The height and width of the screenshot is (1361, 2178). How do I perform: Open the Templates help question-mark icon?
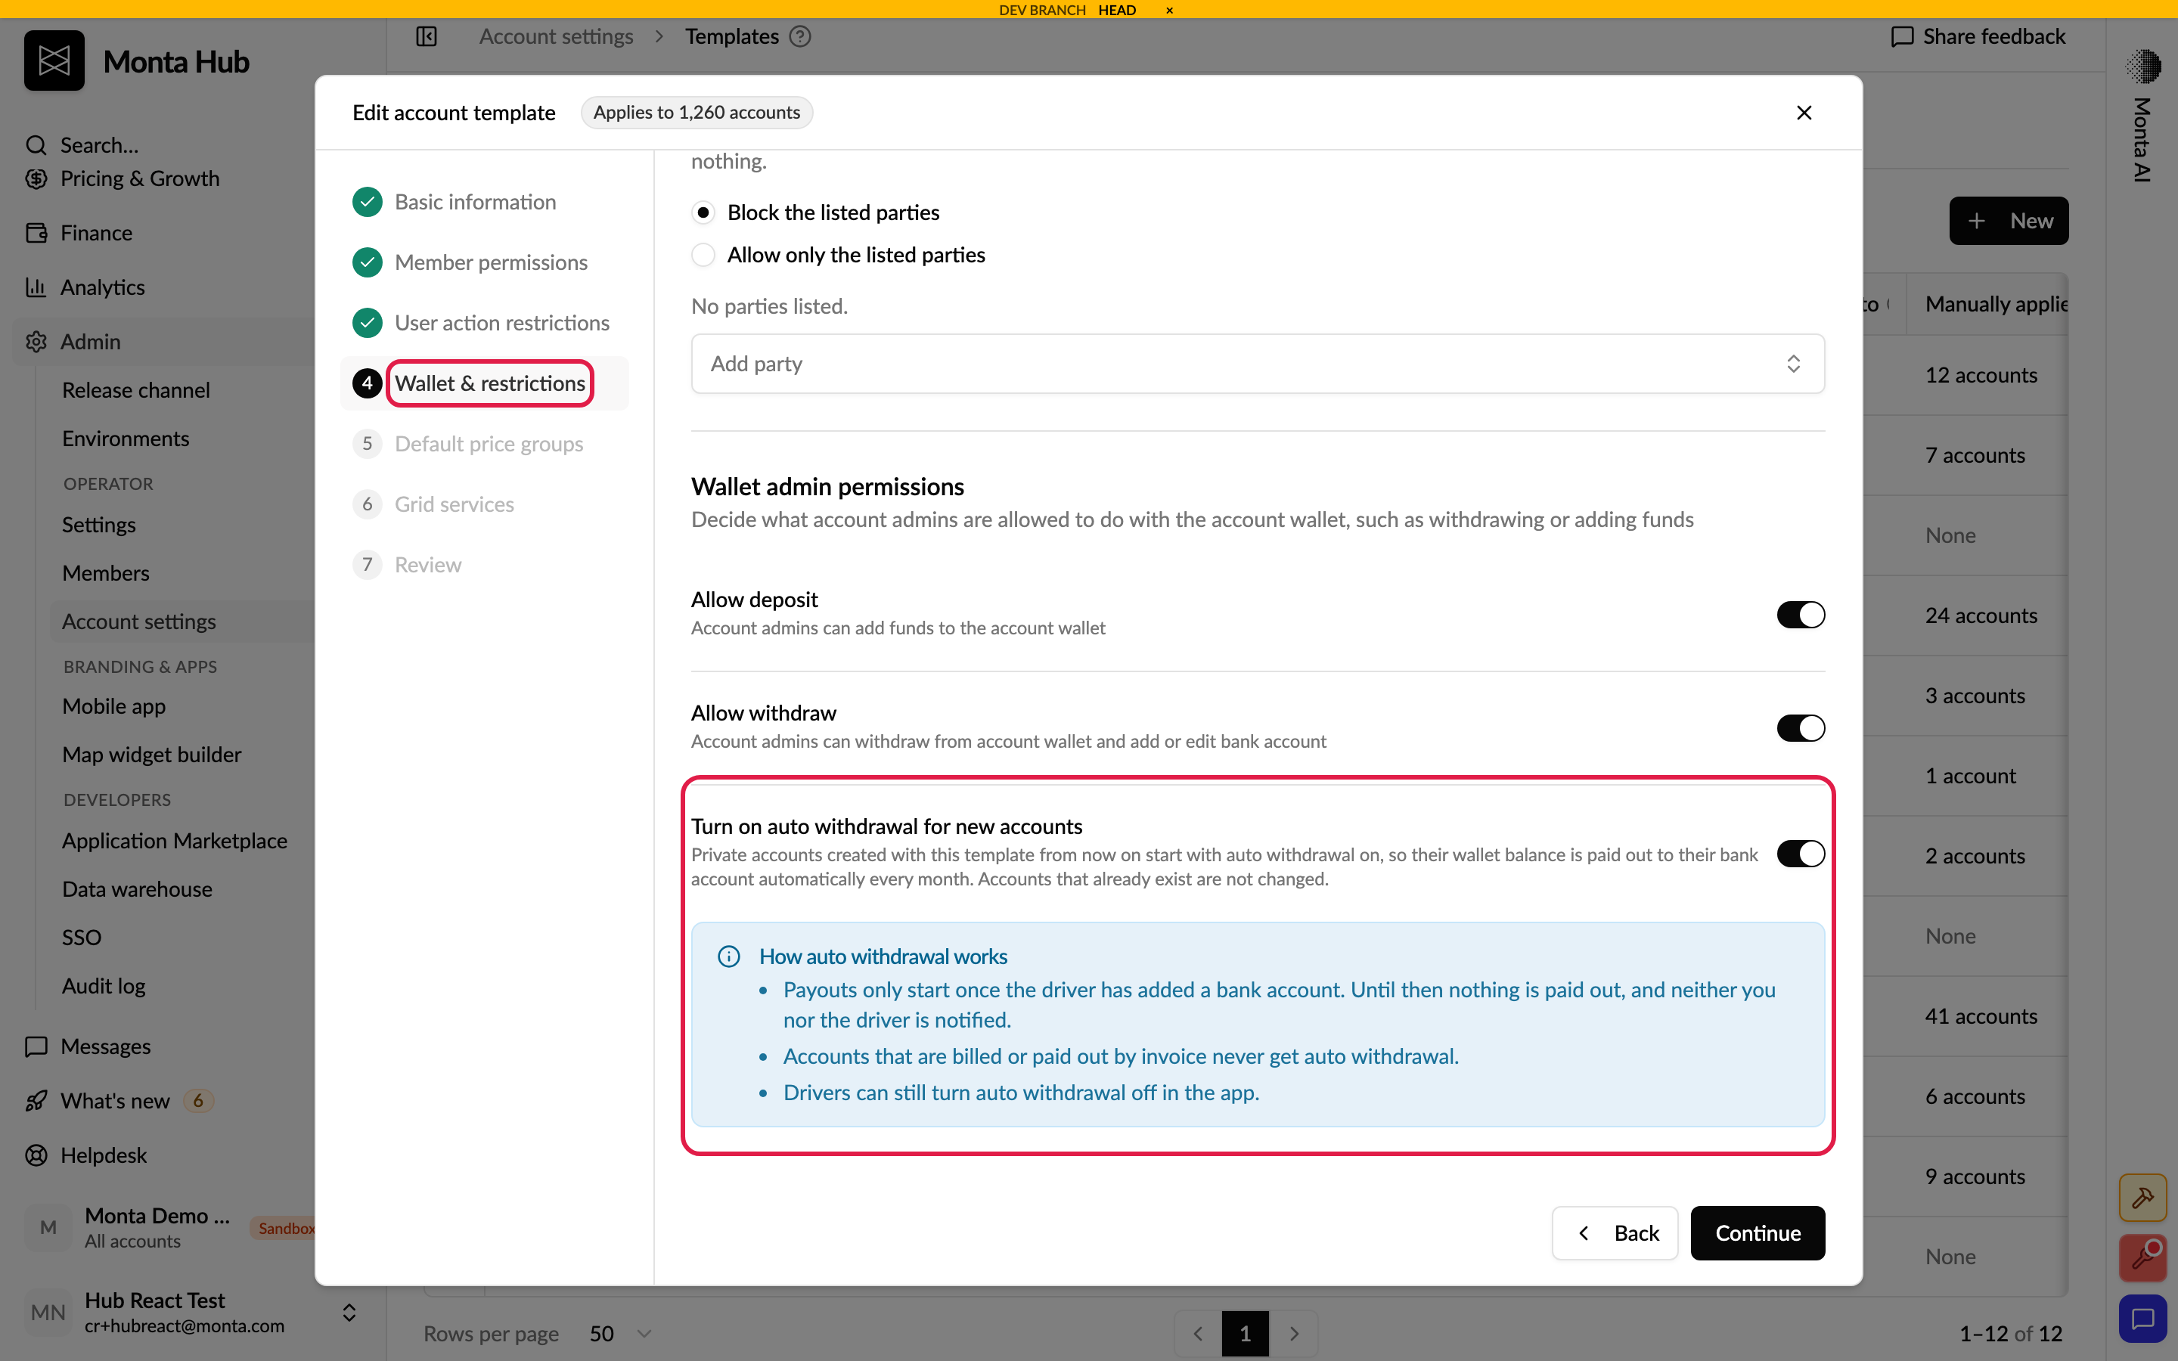click(x=800, y=37)
